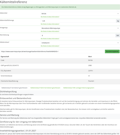Click the Kältemittelreferenz page title

click(14, 2)
